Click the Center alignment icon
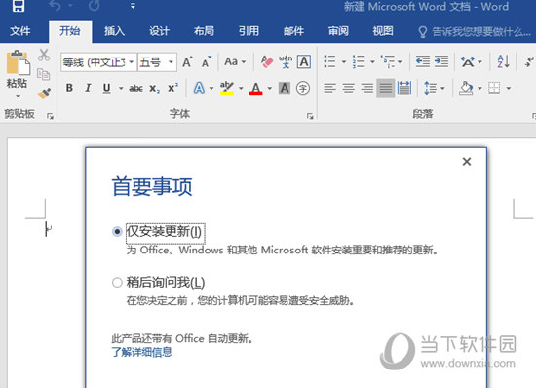This screenshot has width=536, height=388. [x=348, y=88]
